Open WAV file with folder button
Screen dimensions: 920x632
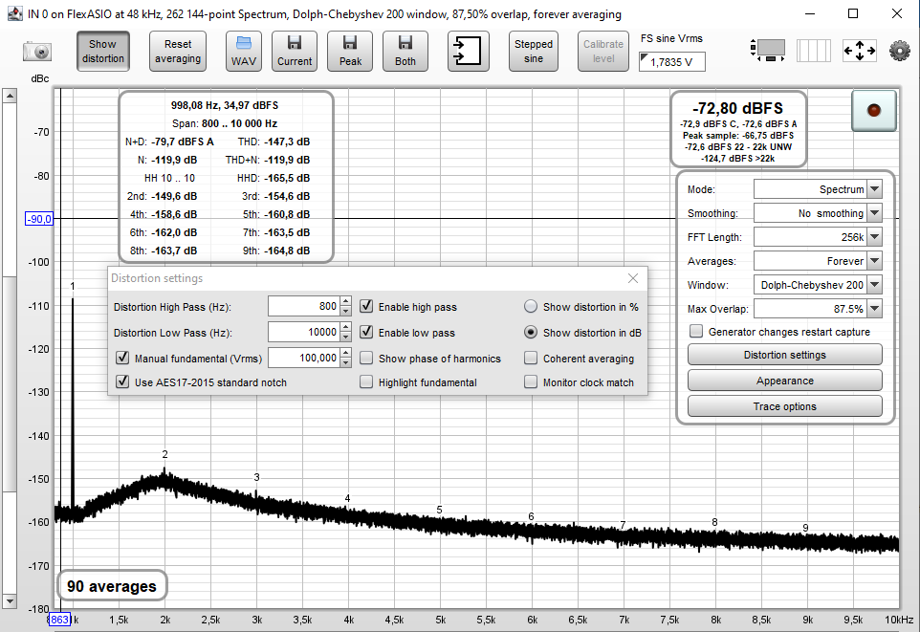[x=244, y=52]
